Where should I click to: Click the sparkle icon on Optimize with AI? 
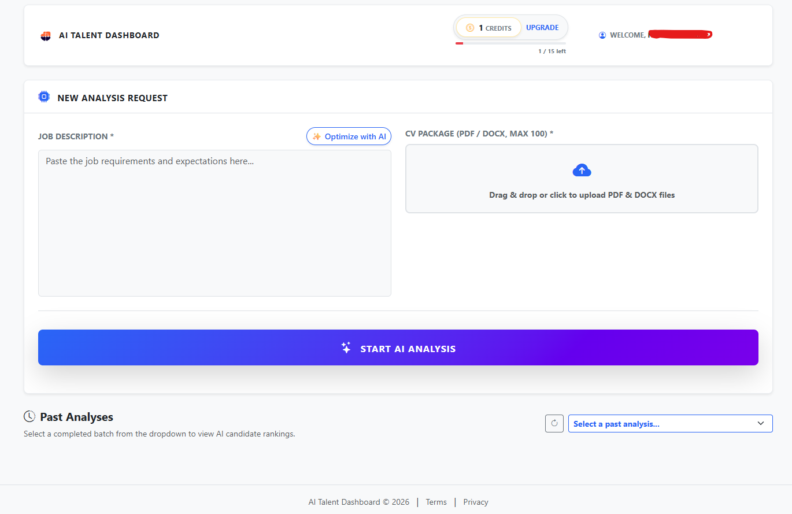316,136
